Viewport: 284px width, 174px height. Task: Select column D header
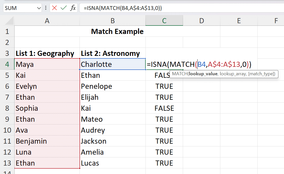pos(202,21)
